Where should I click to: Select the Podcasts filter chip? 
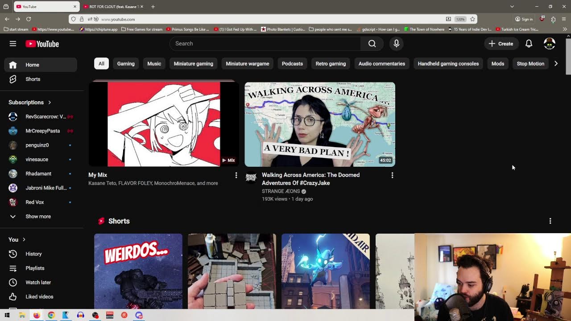click(292, 64)
